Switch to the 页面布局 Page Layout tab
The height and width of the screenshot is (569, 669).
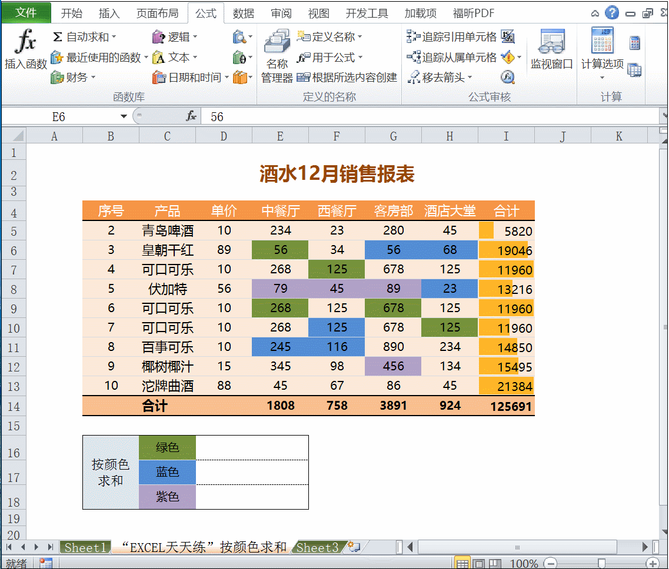click(x=157, y=13)
